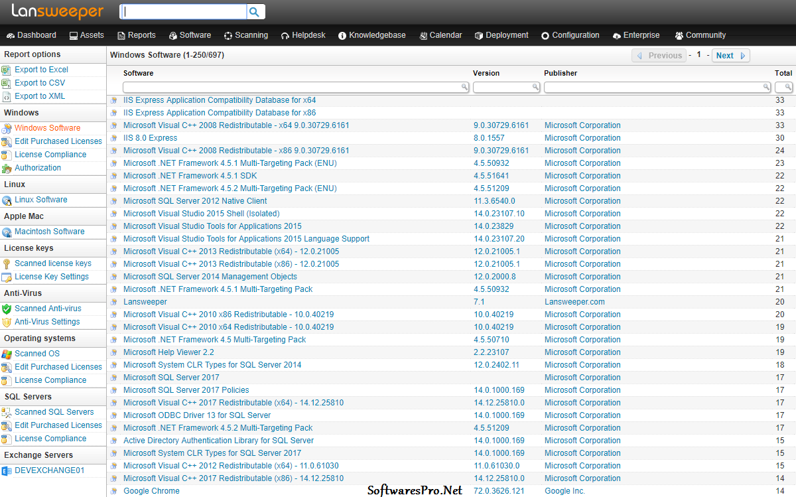Click the DEVEXCHANGE01 Exchange server icon
The width and height of the screenshot is (796, 497).
click(x=6, y=470)
